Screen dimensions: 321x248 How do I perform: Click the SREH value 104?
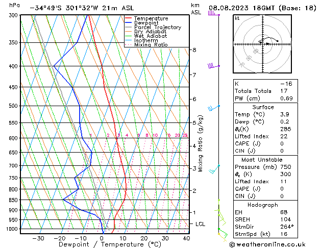point(286,219)
